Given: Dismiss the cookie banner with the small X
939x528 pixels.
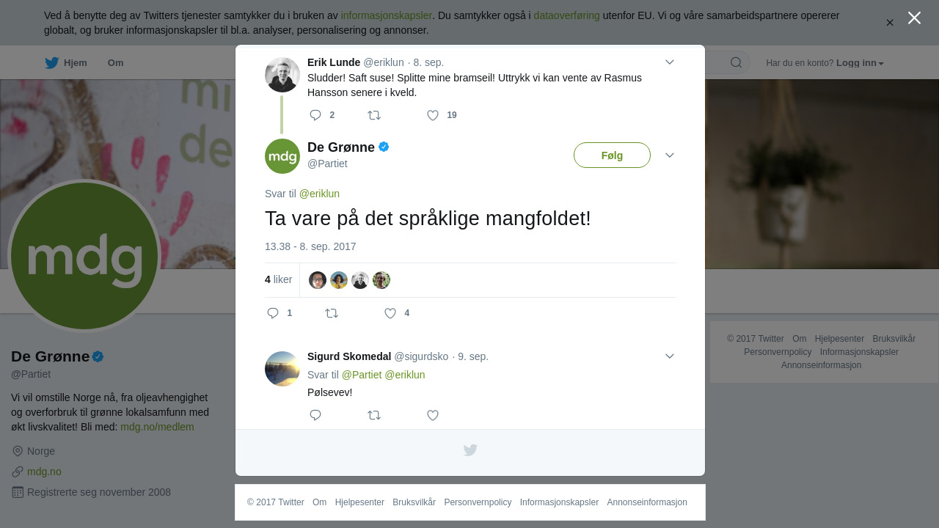Looking at the screenshot, I should point(890,23).
